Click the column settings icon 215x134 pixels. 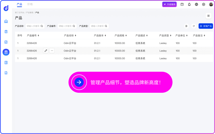[187, 26]
